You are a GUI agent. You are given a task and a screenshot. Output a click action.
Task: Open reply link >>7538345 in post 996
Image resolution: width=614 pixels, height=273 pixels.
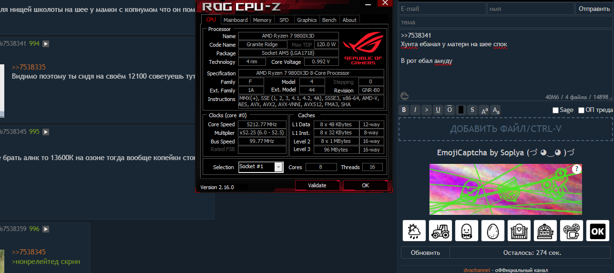[x=29, y=252]
